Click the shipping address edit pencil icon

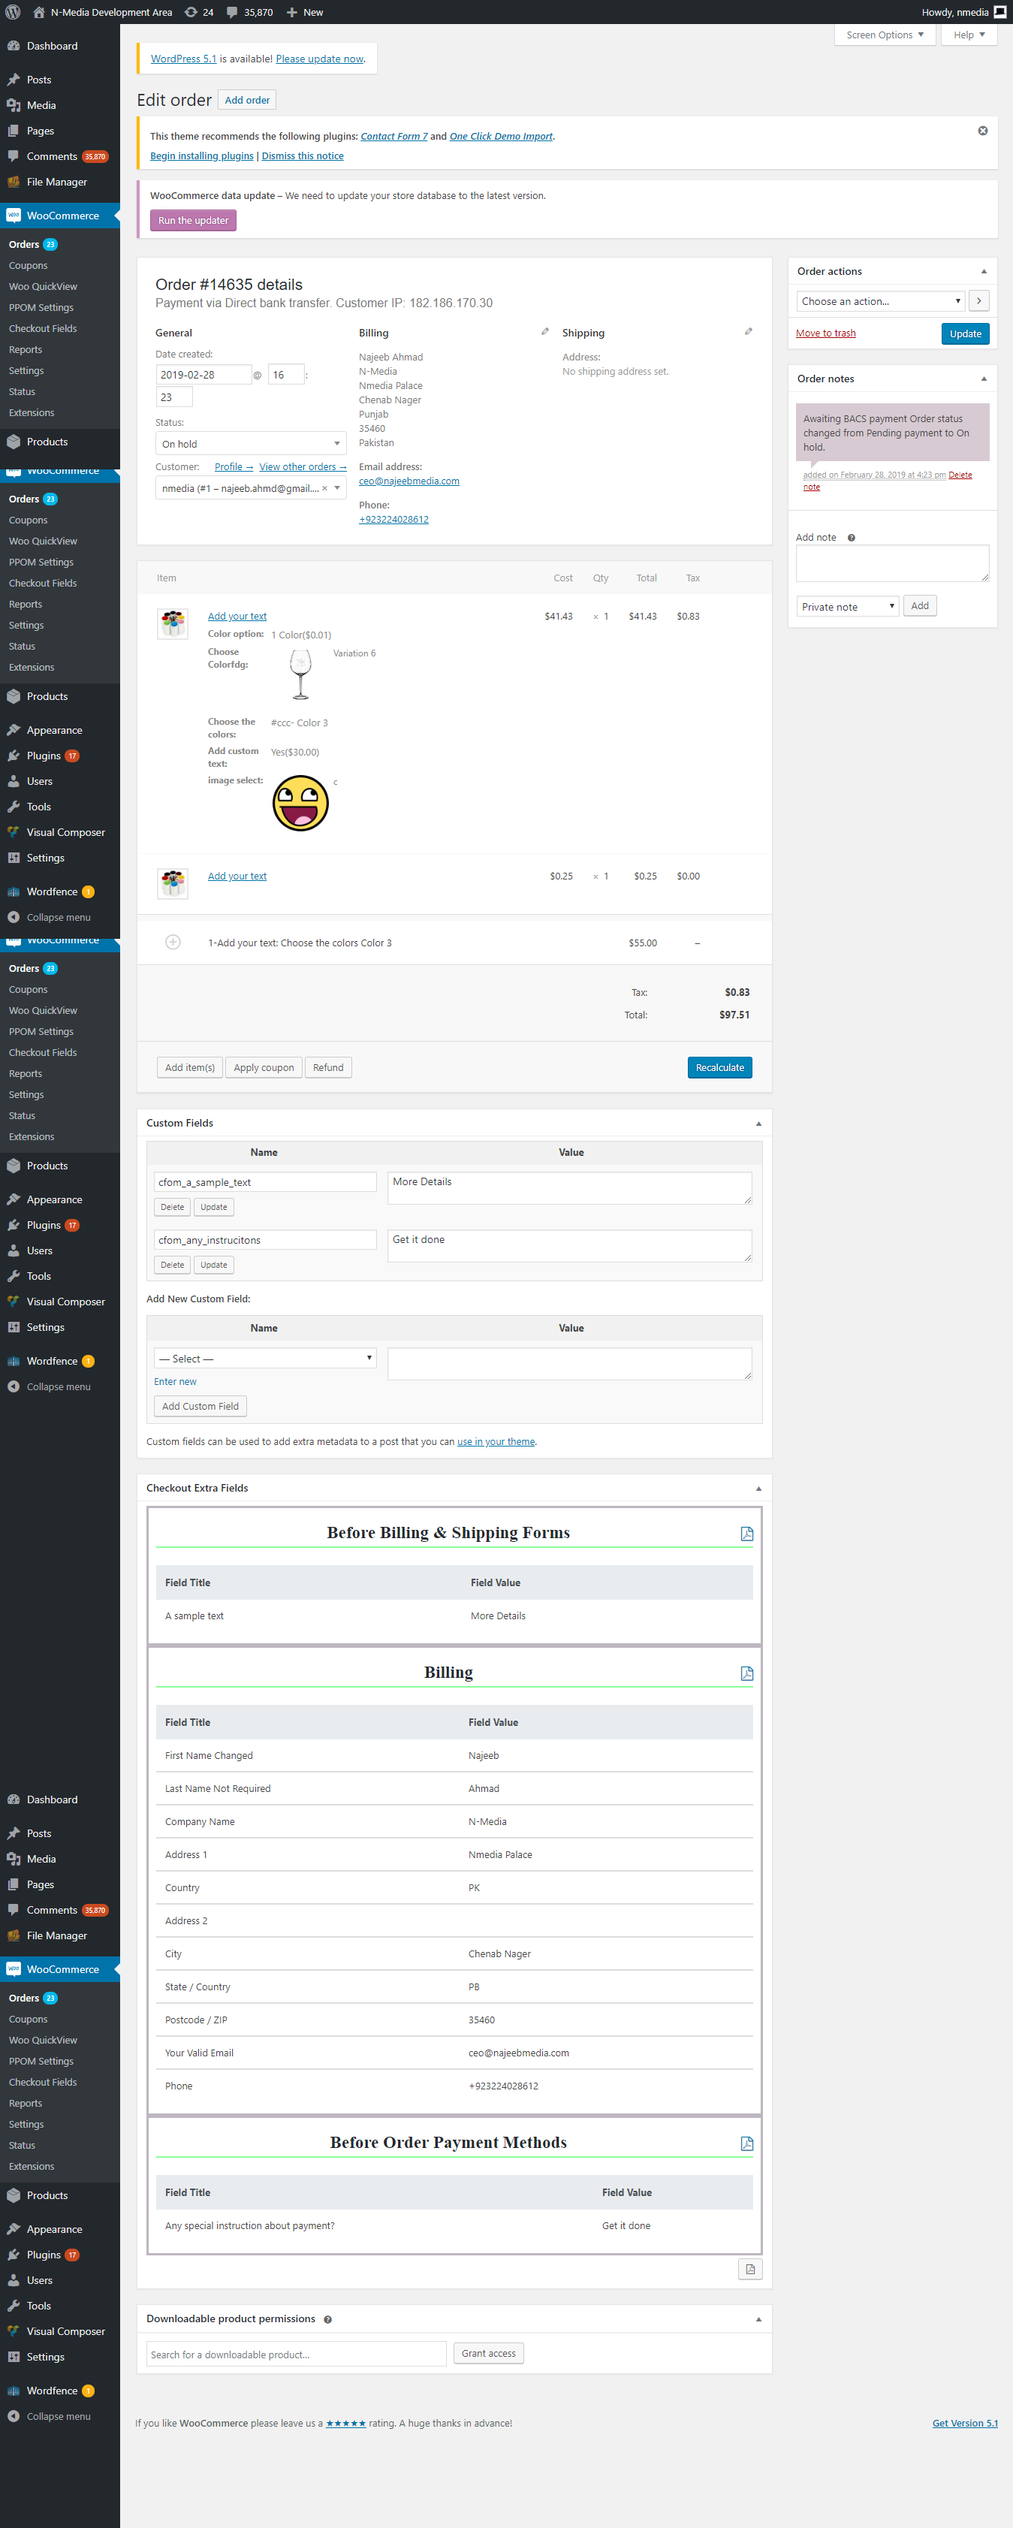click(748, 332)
